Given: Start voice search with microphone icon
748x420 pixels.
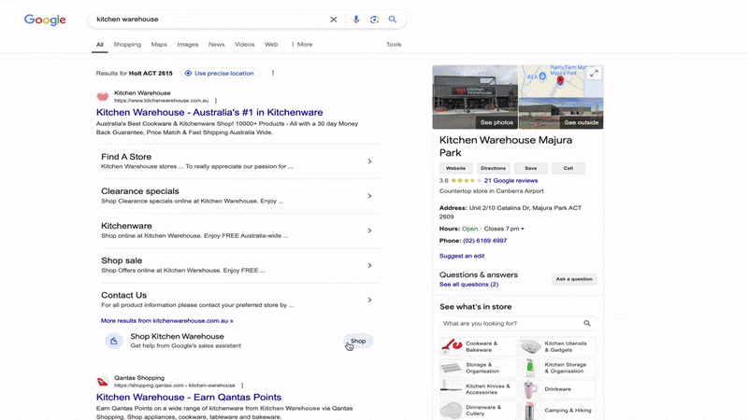Looking at the screenshot, I should 356,20.
